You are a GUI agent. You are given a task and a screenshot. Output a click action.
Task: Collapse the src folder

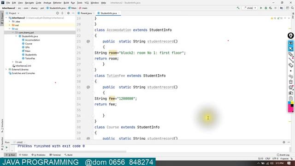(x=10, y=29)
